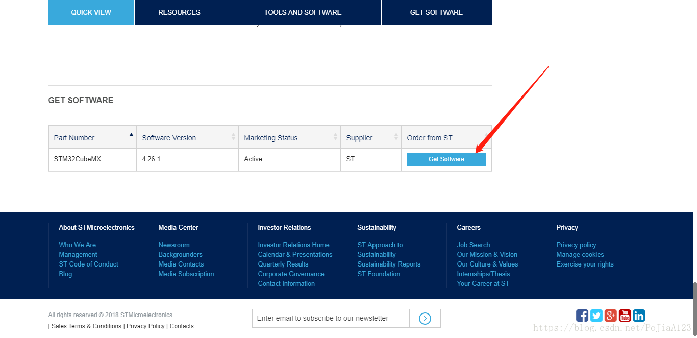Open the Newsroom link
Screen dimensions: 697x338
click(x=174, y=245)
